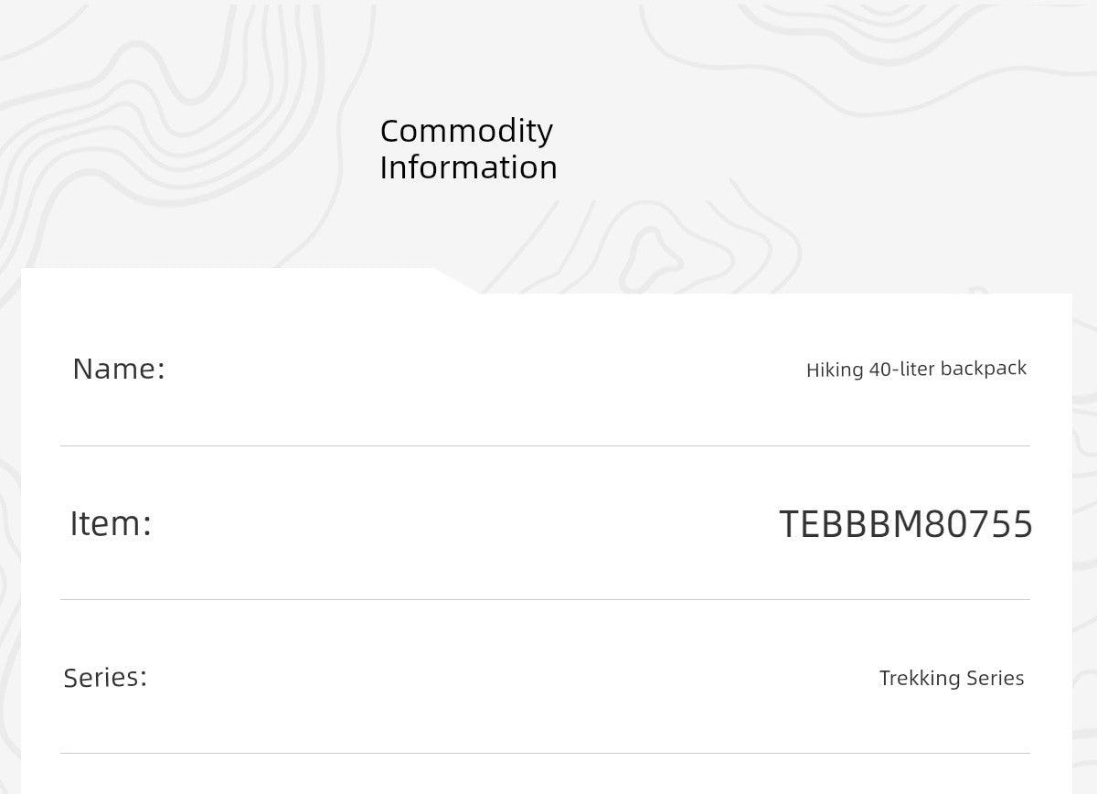The height and width of the screenshot is (794, 1097).
Task: Click the slanted notch of the white card
Action: click(x=457, y=282)
